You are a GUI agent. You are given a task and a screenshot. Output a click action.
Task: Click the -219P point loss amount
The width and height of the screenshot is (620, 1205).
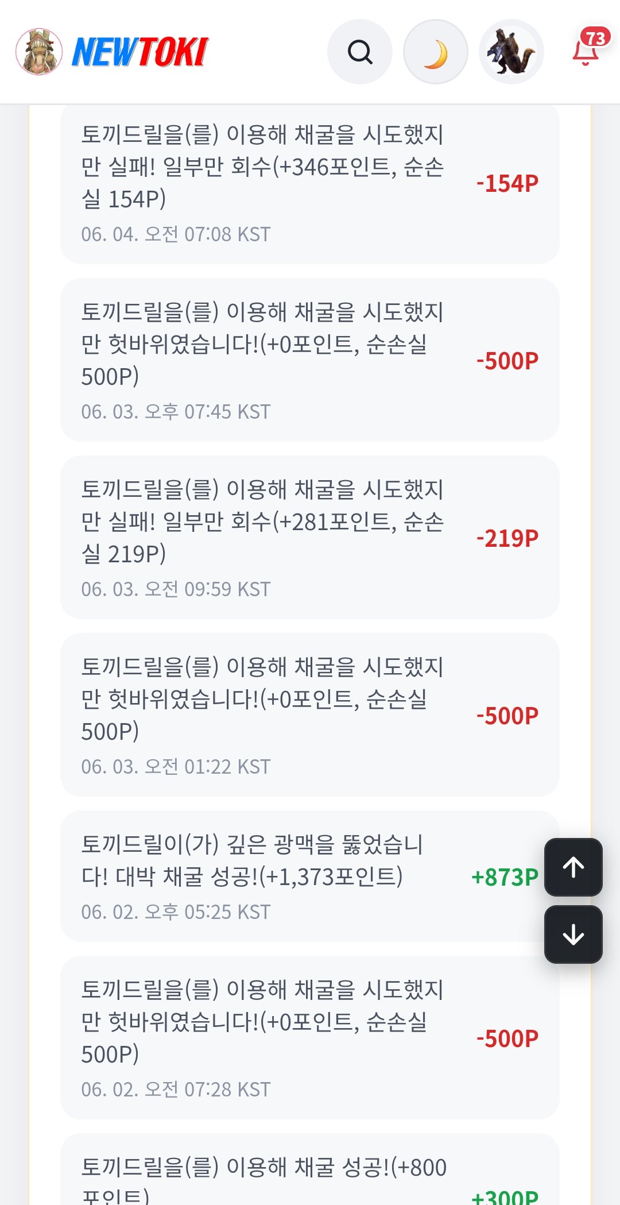(x=507, y=538)
